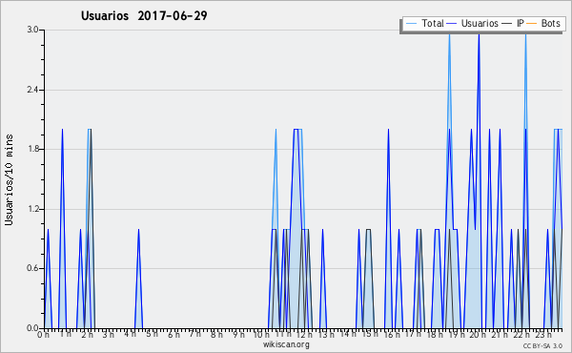The height and width of the screenshot is (353, 572).
Task: Click the '0 h' x-axis label
Action: [43, 334]
